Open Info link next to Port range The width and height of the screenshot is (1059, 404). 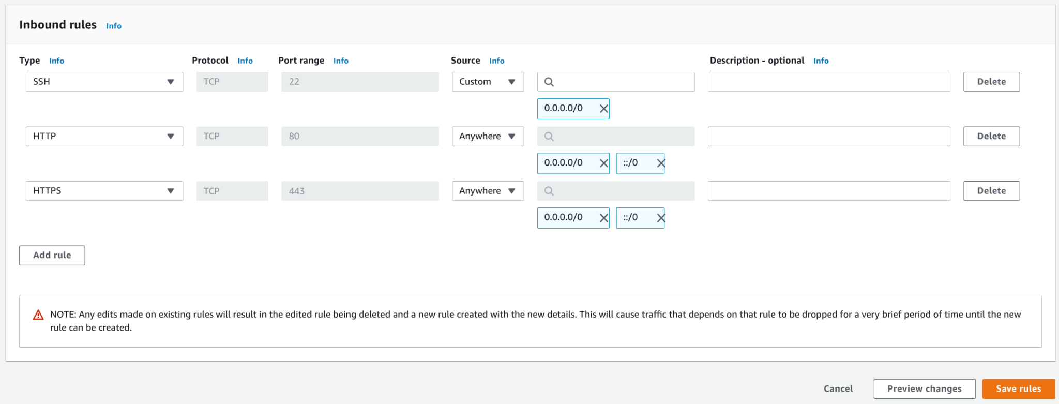click(x=341, y=61)
